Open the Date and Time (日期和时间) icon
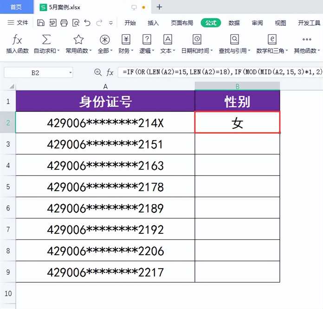 click(197, 40)
